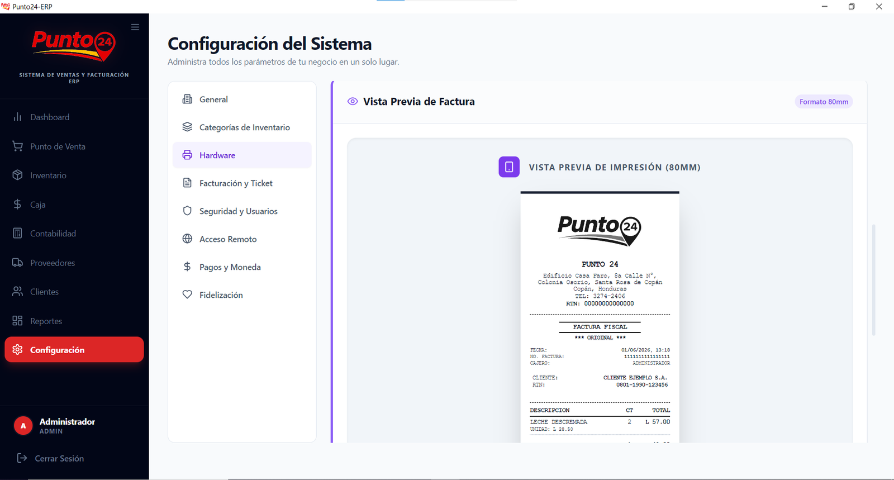Minimize the Punto24-ERP window
The image size is (894, 480).
[x=825, y=7]
